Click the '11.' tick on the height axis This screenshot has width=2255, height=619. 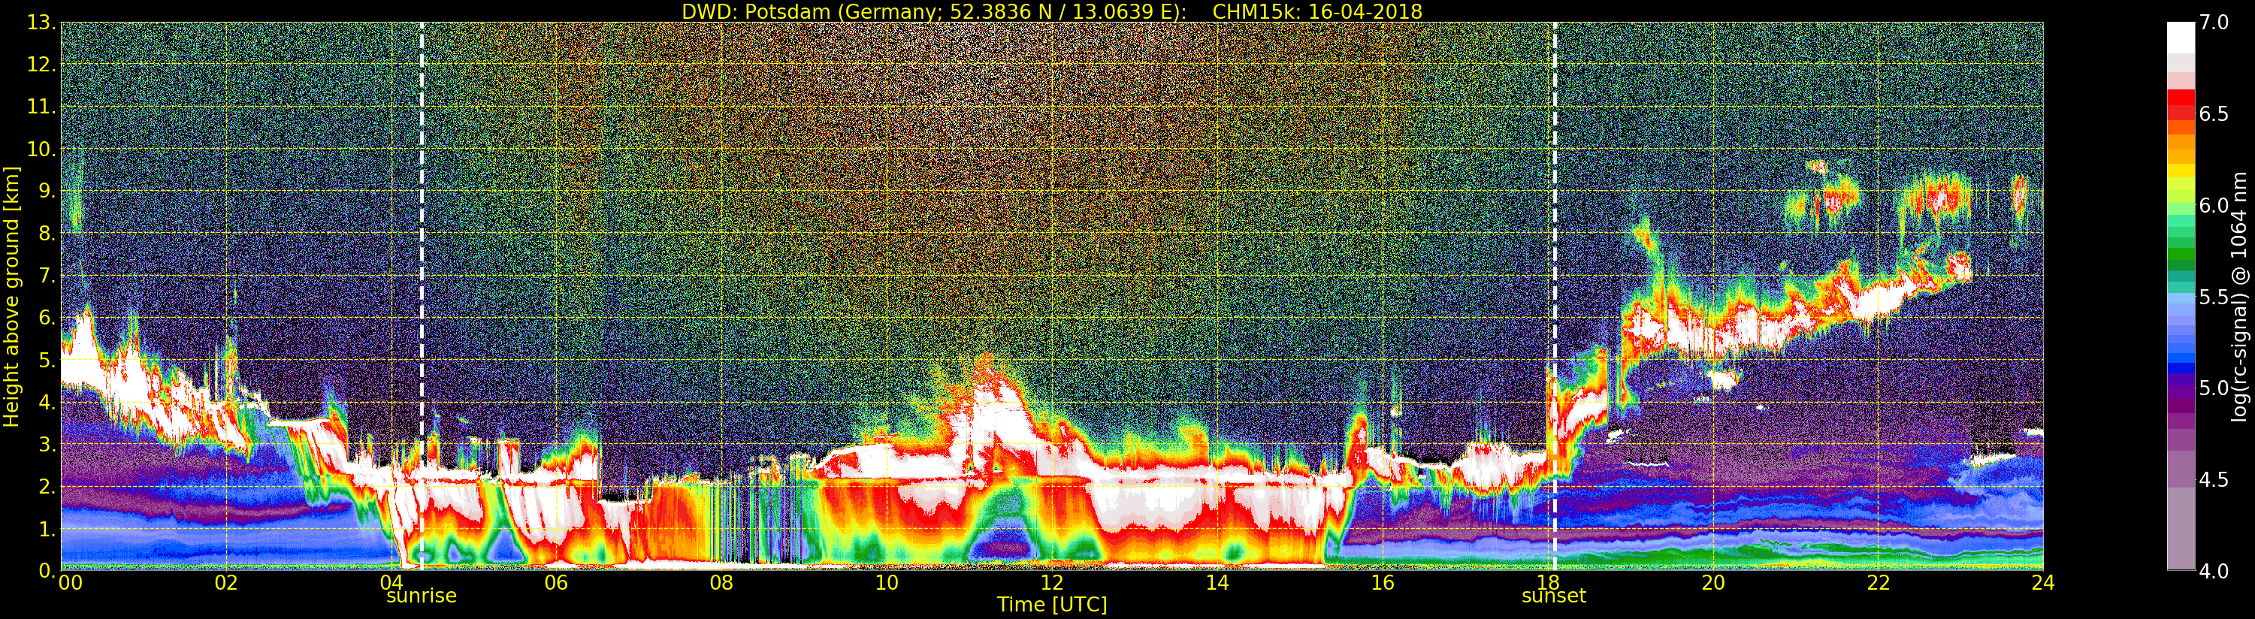[x=41, y=107]
